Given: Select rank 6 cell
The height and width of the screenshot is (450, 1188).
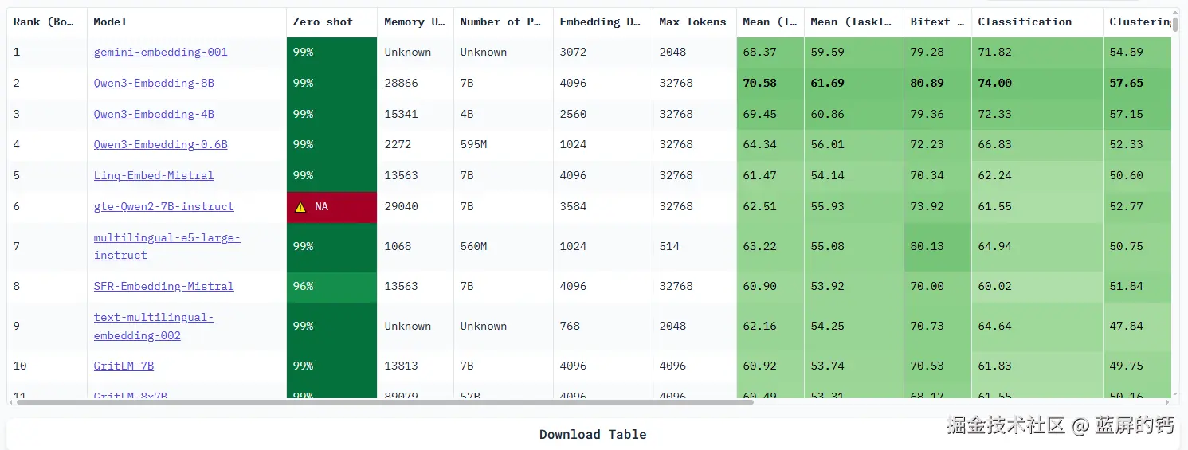Looking at the screenshot, I should tap(47, 207).
